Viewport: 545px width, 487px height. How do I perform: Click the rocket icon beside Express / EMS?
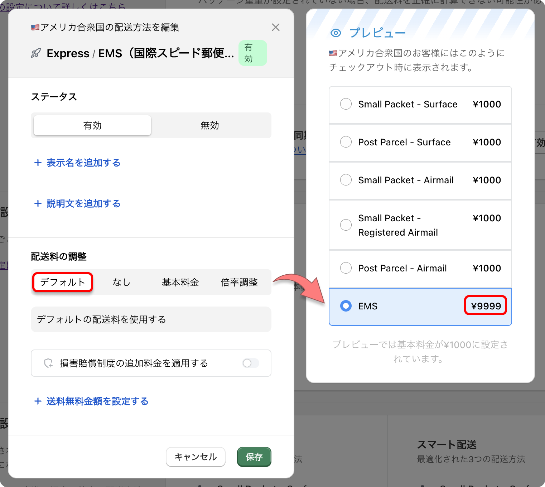tap(36, 53)
